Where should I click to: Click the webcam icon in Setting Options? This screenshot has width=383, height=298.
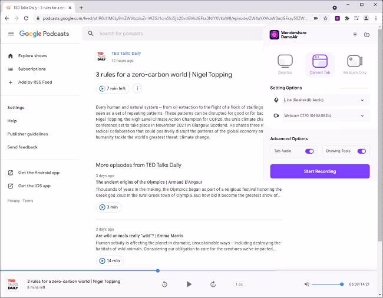(276, 115)
